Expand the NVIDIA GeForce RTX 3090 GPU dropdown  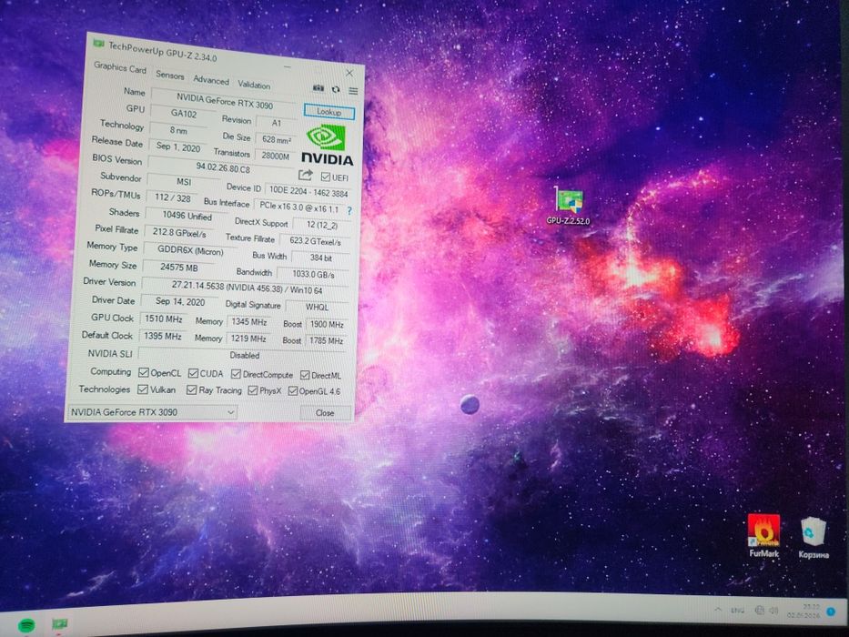point(152,412)
